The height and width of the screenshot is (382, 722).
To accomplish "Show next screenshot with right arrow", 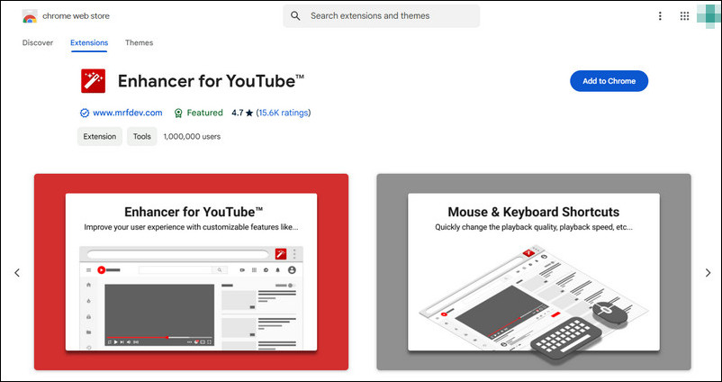I will point(708,273).
